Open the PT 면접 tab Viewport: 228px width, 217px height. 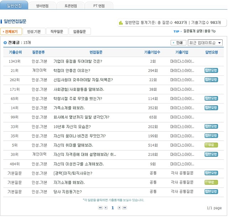click(x=99, y=6)
